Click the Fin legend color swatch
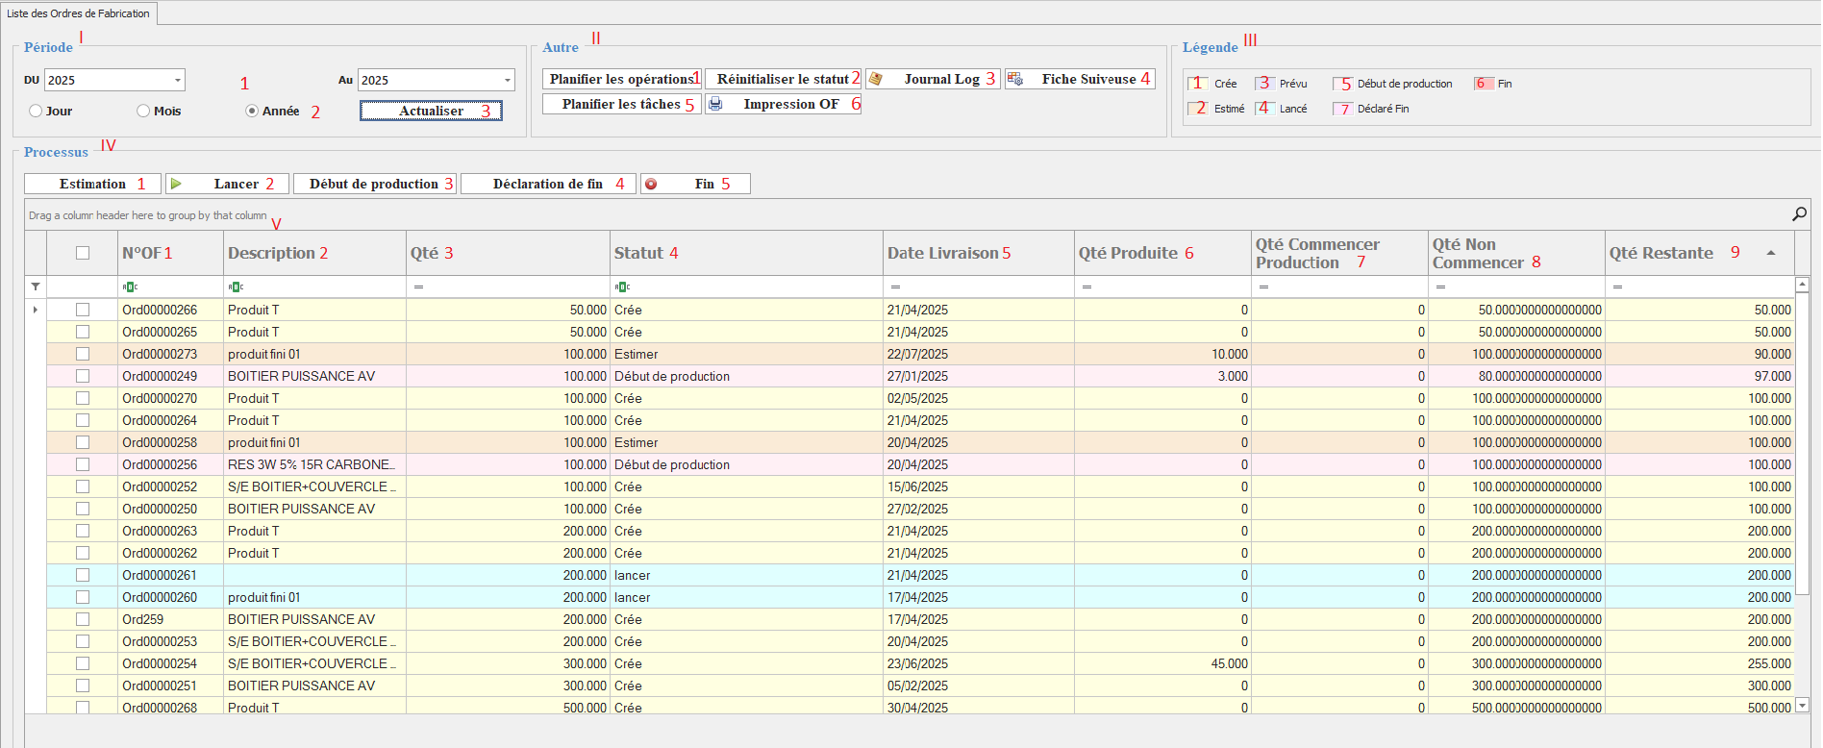Screen dimensions: 1823x748 point(1483,84)
